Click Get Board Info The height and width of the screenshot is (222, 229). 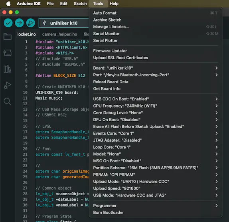[156, 88]
